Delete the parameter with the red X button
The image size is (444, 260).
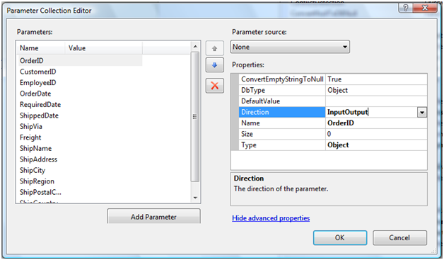[x=215, y=86]
